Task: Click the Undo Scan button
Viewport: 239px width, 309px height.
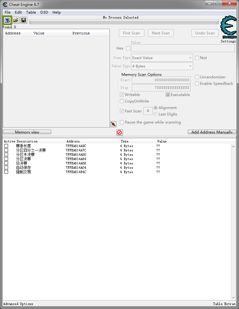Action: 205,33
